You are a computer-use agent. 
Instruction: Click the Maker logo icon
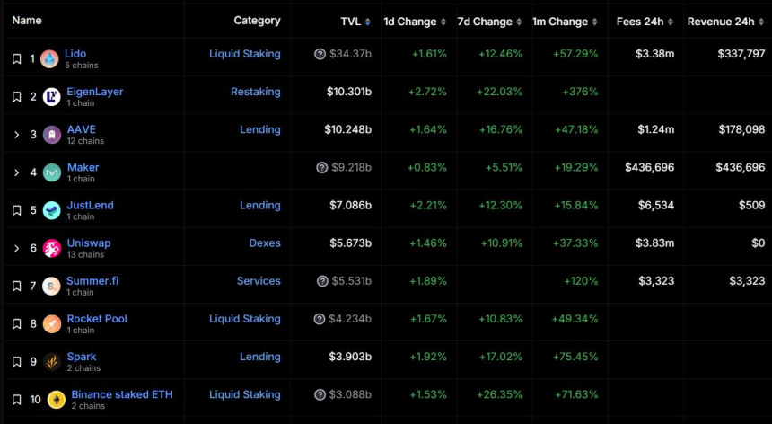coord(52,172)
